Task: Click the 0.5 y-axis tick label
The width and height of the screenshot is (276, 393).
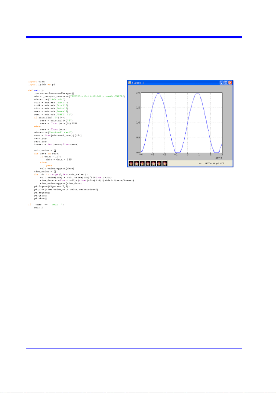Action: (138, 138)
